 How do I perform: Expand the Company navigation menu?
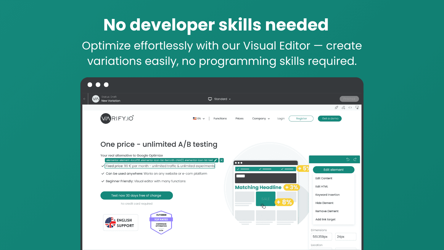coord(260,118)
